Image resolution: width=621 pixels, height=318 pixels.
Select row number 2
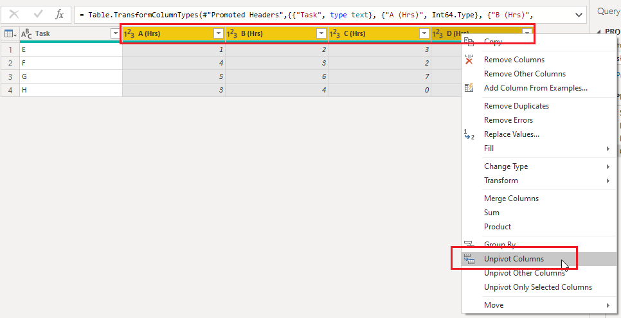10,64
